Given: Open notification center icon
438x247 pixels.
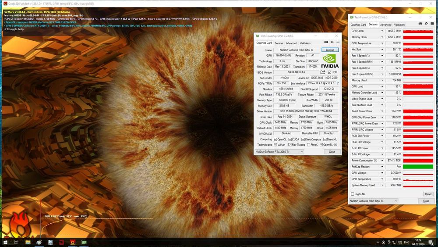Looking at the screenshot, I should (x=431, y=242).
